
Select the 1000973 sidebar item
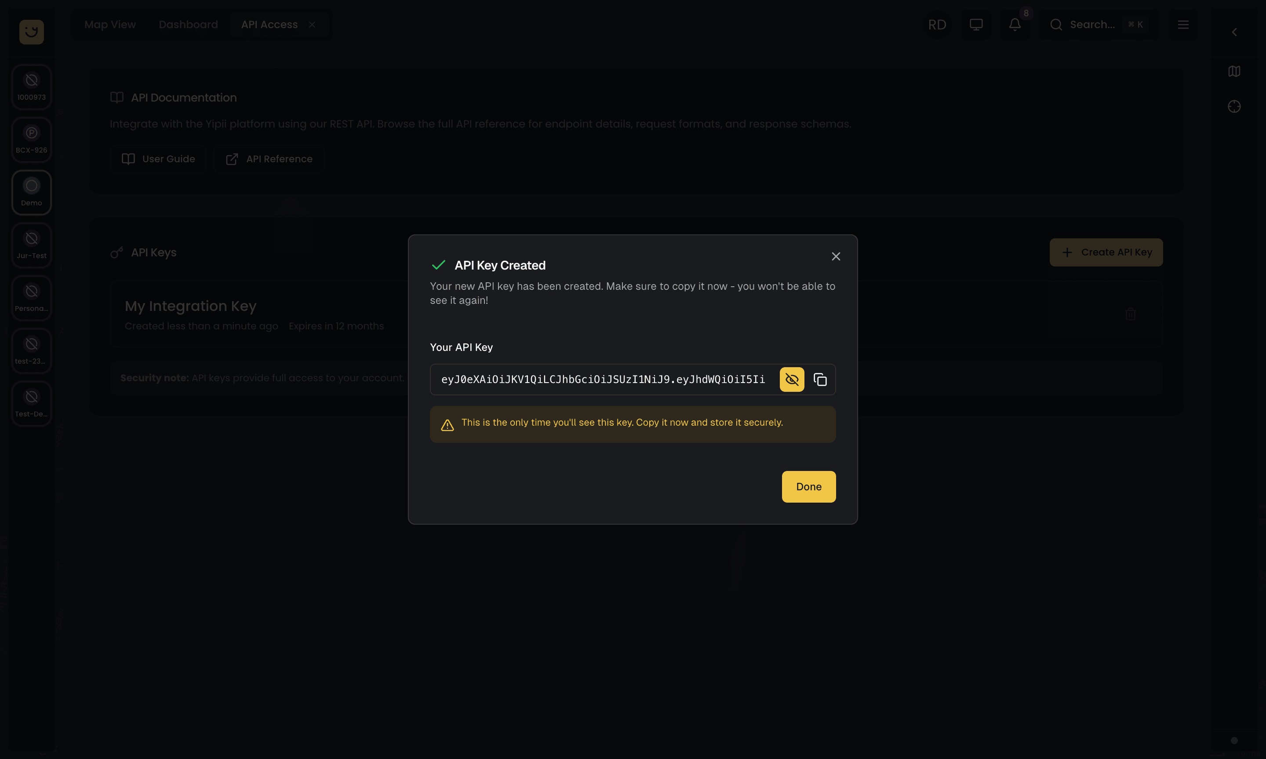[32, 87]
